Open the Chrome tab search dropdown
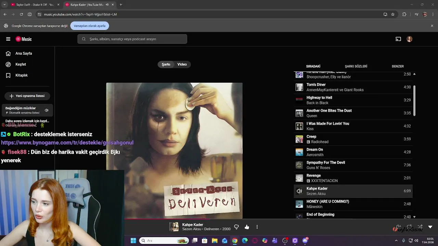 click(x=4, y=5)
